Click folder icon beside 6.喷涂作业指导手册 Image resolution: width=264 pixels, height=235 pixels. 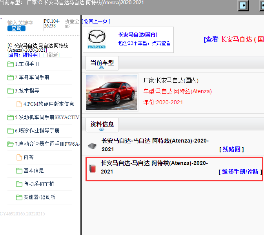(x=11, y=130)
